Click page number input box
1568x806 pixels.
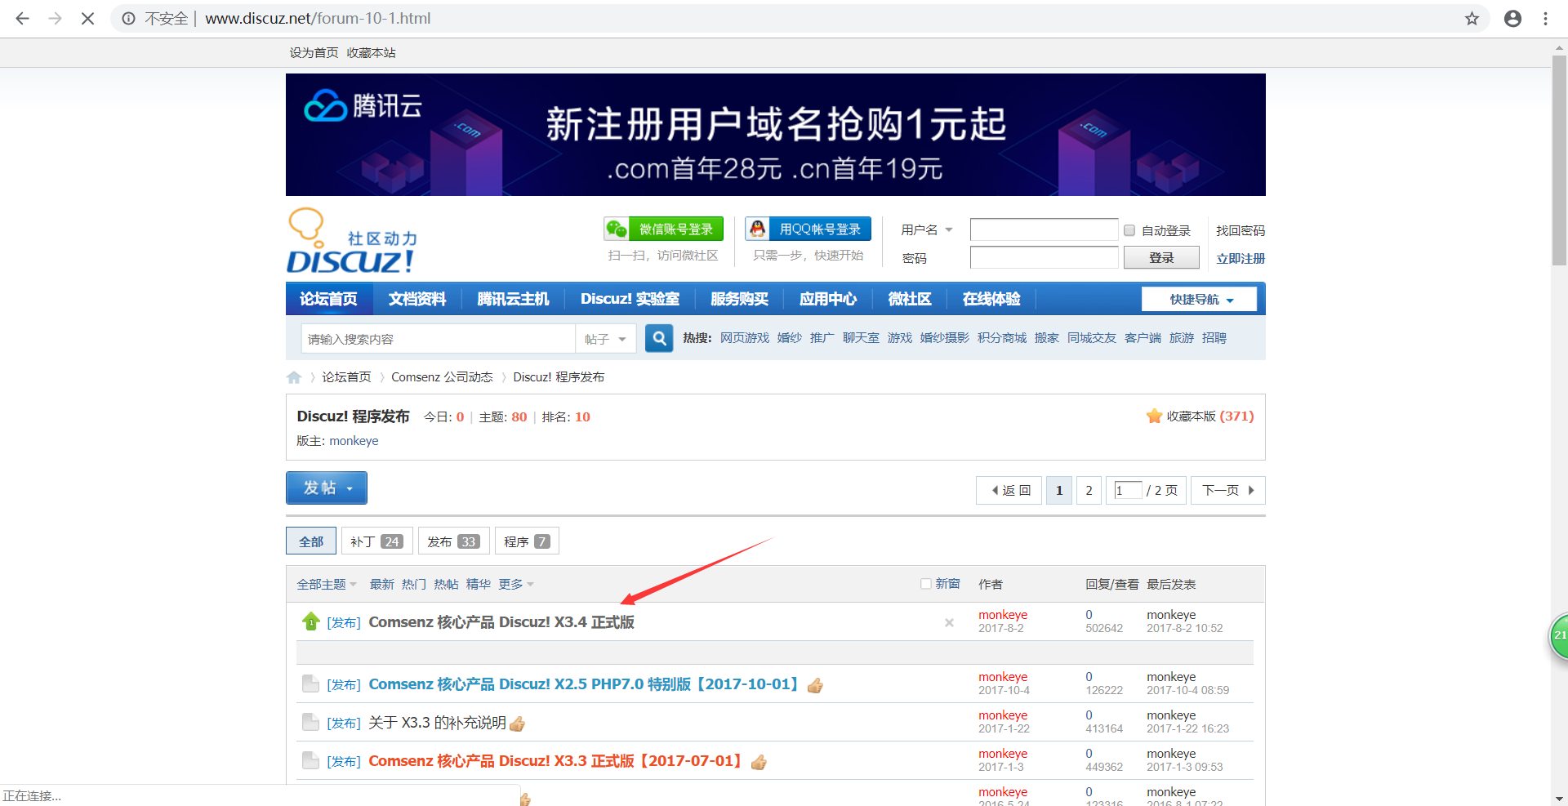(1128, 490)
